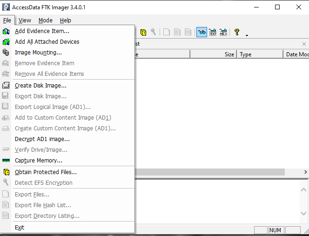Image resolution: width=309 pixels, height=236 pixels.
Task: Sort file list by Size column
Action: tap(214, 54)
